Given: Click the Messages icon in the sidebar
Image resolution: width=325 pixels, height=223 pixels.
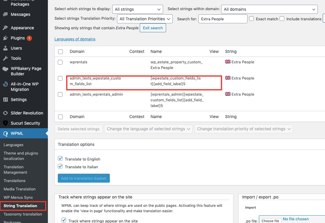Looking at the screenshot, I should (5, 14).
